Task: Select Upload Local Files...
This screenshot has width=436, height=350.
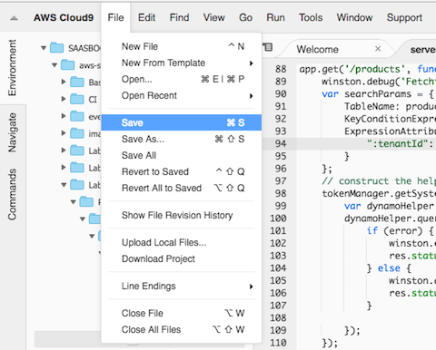Action: 182,242
